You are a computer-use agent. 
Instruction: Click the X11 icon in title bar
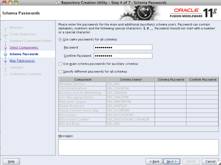(58, 3)
